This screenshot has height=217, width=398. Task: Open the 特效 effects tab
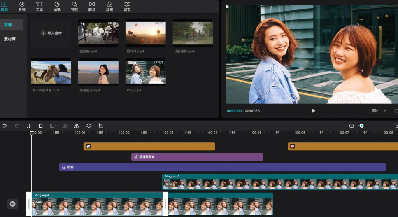74,7
